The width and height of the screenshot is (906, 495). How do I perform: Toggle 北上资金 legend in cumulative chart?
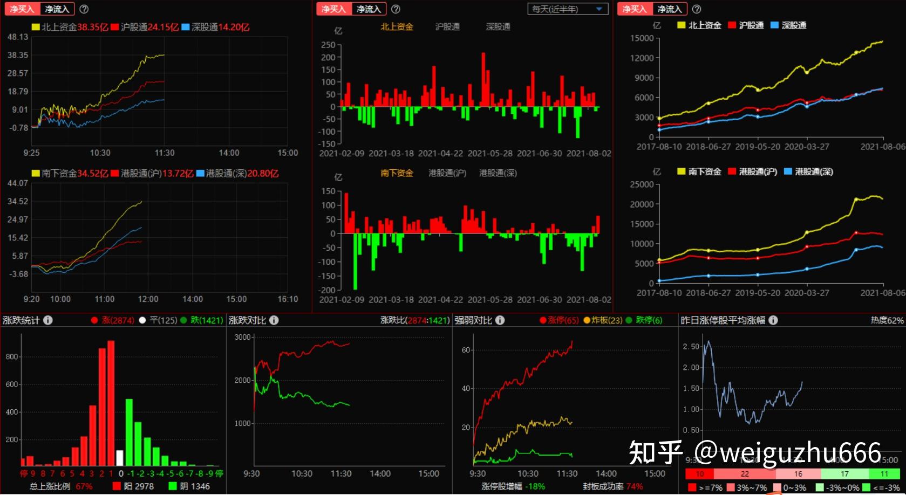pyautogui.click(x=699, y=25)
